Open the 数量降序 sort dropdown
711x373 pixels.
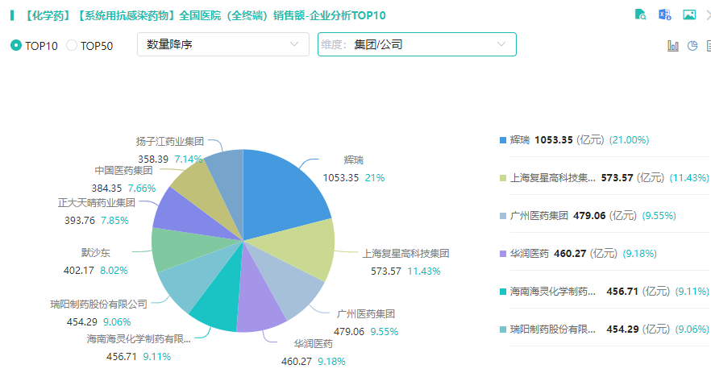coord(222,44)
